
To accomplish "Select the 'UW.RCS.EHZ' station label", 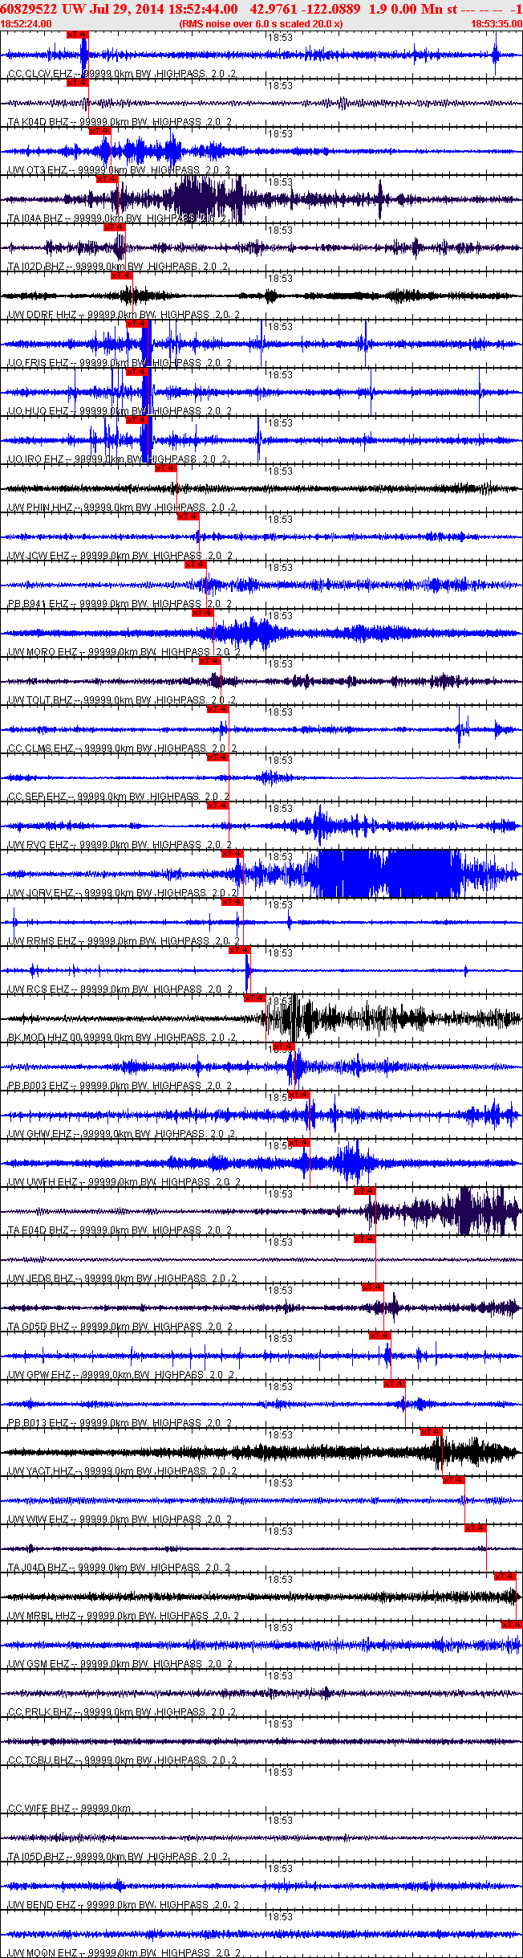I will (x=39, y=989).
